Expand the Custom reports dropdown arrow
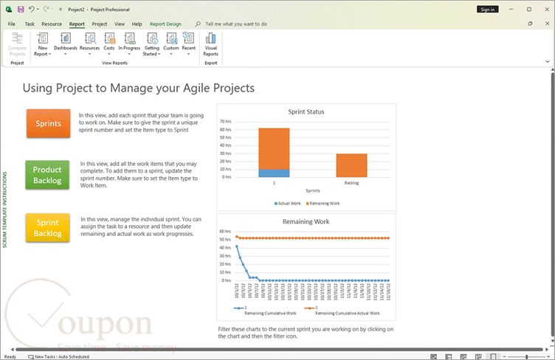The image size is (555, 360). coord(171,54)
